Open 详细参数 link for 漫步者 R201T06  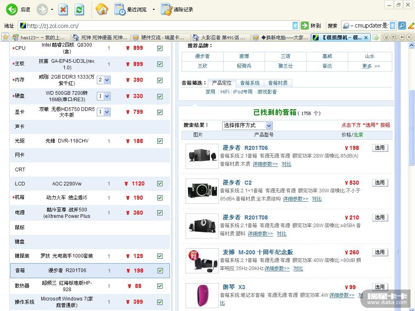point(265,164)
